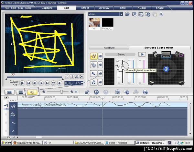Toggle the Repeat playback button
This screenshot has height=152, width=194.
tap(53, 83)
